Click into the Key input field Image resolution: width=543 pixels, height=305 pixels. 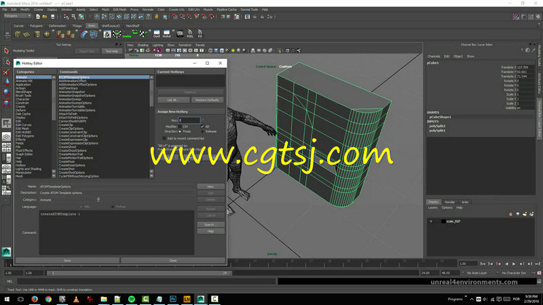coord(189,121)
